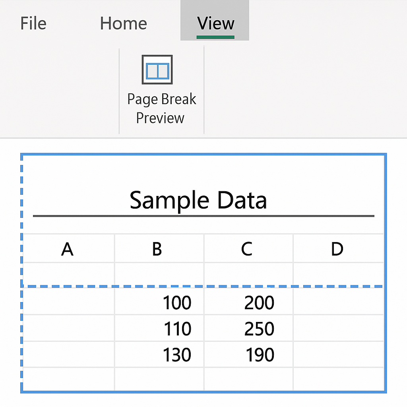Click the dashed vertical page break line
Screen dimensions: 407x407
[x=22, y=273]
